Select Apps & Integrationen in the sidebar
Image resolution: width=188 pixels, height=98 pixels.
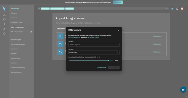click(17, 27)
